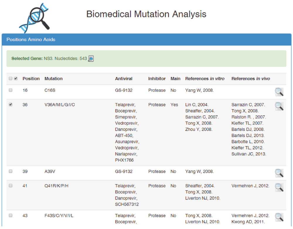Screen dimensions: 293x229
Task: Click the Position column header
Action: (31, 78)
